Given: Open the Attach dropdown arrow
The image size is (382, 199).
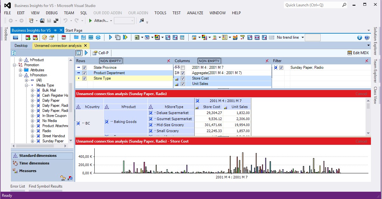Looking at the screenshot, I should pyautogui.click(x=111, y=21).
